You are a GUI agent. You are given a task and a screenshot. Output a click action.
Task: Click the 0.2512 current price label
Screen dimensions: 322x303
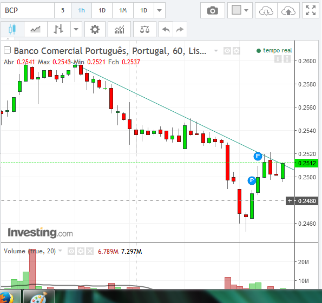click(x=307, y=163)
